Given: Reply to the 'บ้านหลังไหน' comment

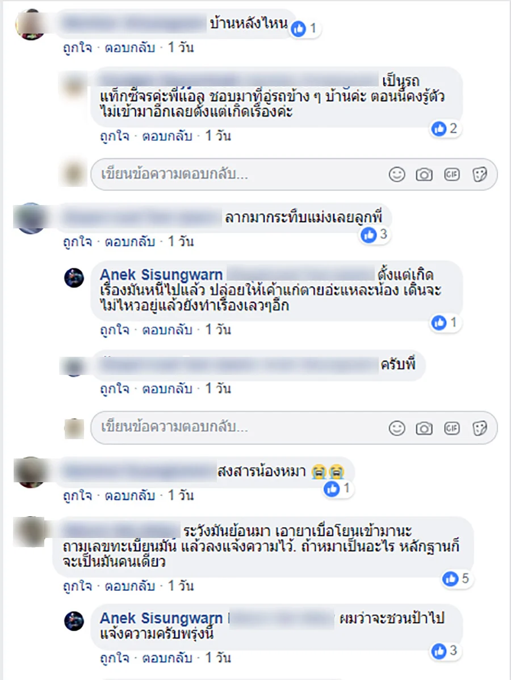Looking at the screenshot, I should click(x=129, y=47).
